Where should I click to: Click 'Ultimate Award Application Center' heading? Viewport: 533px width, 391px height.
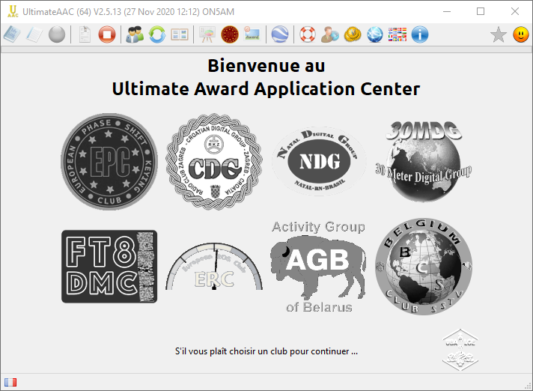[x=266, y=89]
